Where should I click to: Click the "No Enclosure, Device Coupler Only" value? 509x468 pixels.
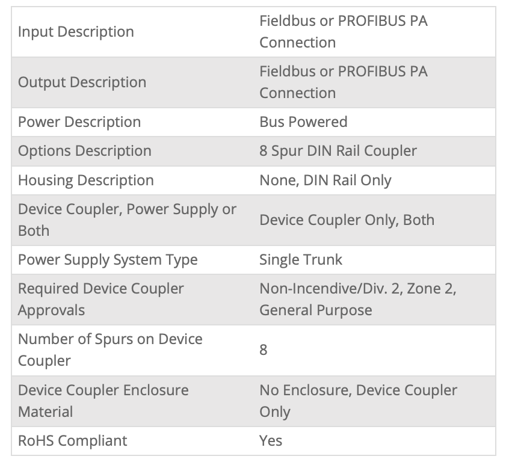tap(358, 401)
